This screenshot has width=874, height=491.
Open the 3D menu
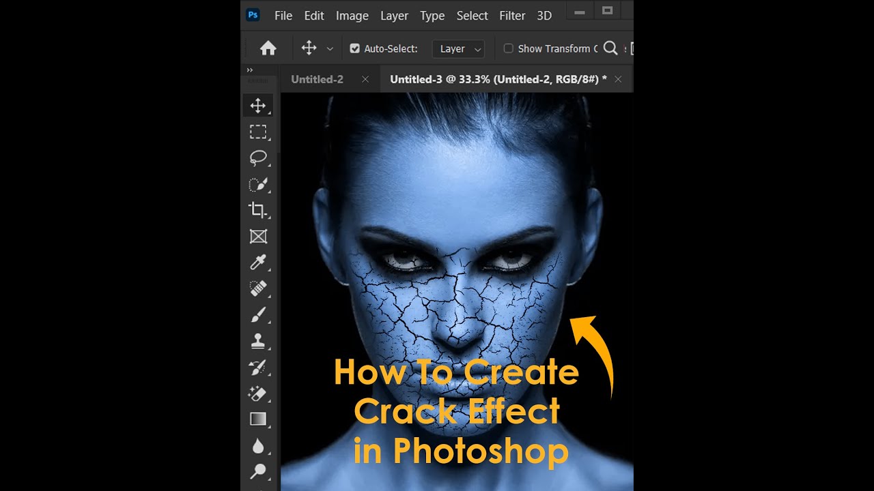(x=544, y=16)
